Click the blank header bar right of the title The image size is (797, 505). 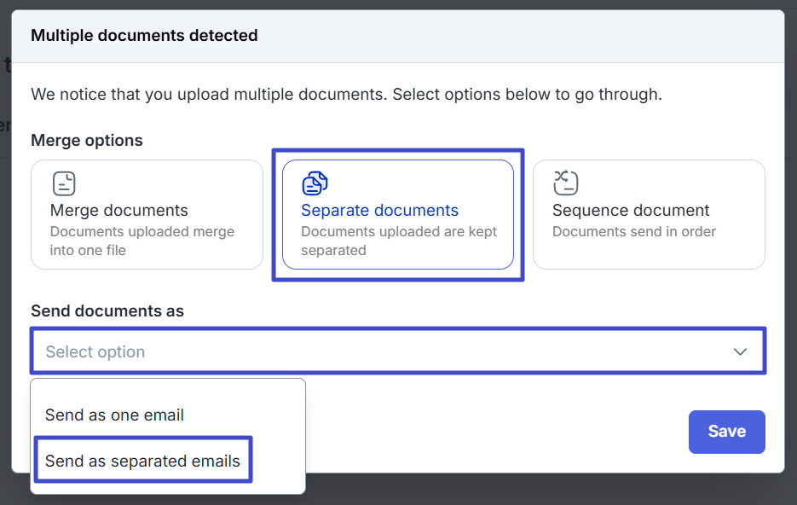tap(528, 36)
